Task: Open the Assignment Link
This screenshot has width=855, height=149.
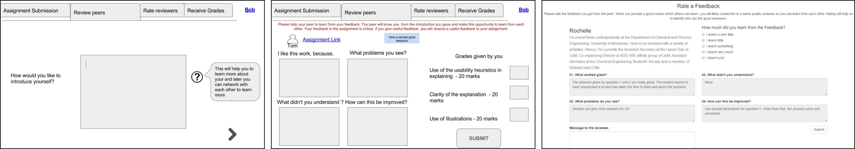Action: (x=321, y=40)
